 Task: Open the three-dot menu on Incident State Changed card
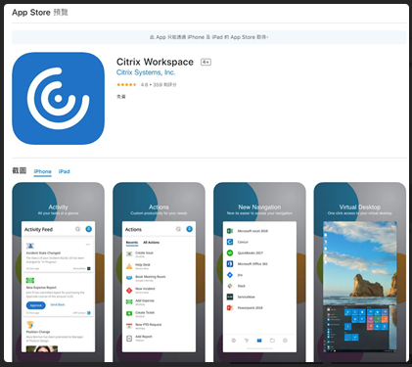88,245
